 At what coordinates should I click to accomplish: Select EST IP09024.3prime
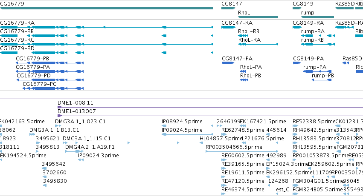pyautogui.click(x=81, y=160)
